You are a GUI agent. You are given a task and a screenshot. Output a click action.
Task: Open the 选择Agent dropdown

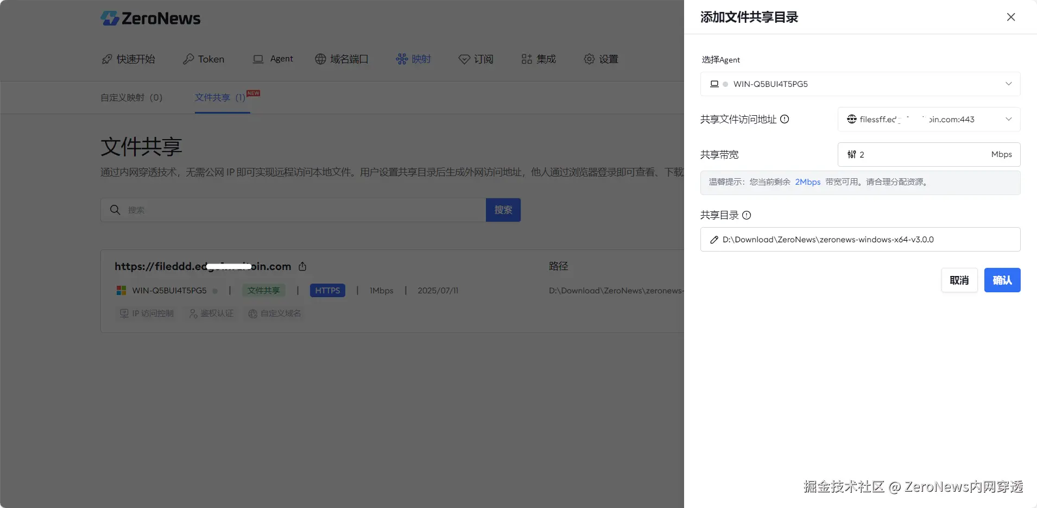861,84
